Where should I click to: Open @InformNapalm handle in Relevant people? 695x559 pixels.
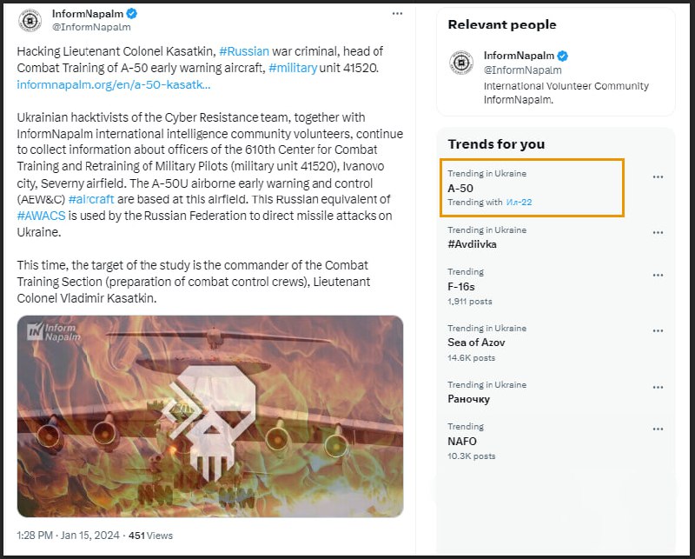coord(522,70)
